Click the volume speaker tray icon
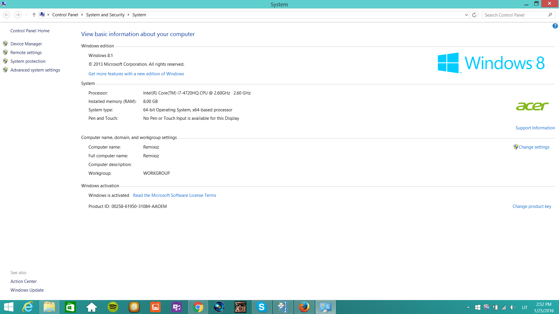The width and height of the screenshot is (559, 314). tap(513, 307)
